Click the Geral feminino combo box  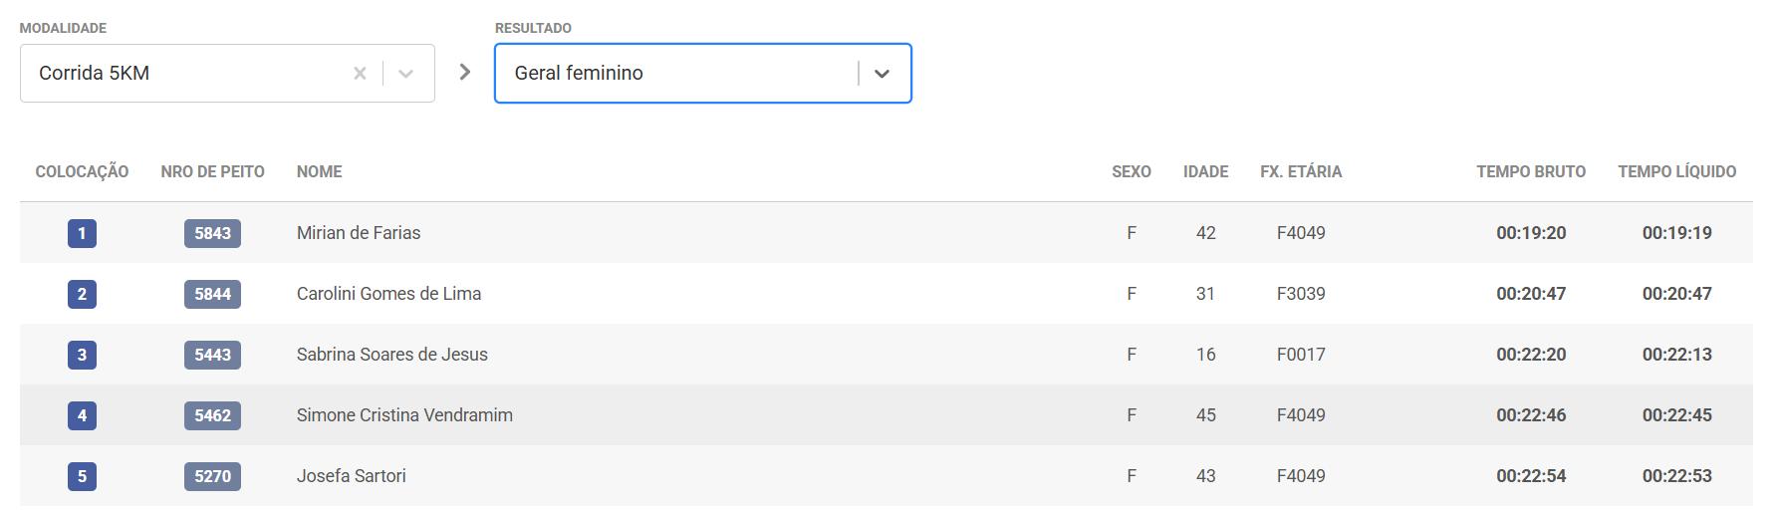pos(677,73)
